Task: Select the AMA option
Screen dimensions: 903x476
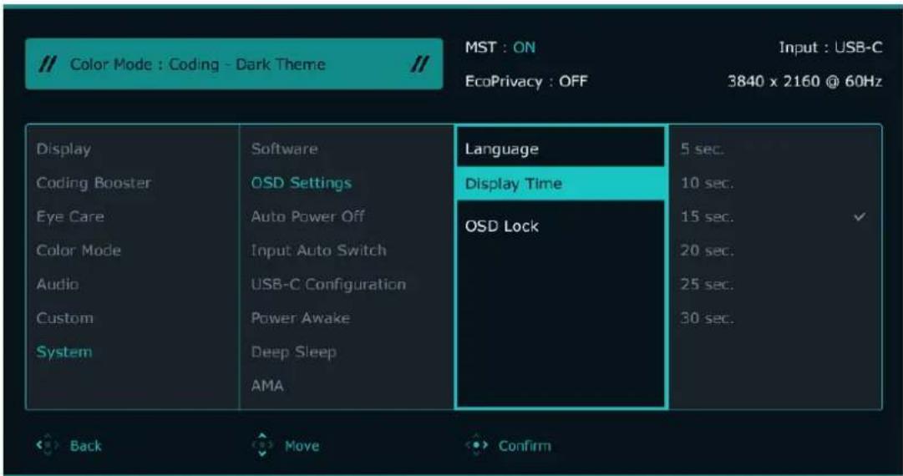Action: tap(266, 386)
